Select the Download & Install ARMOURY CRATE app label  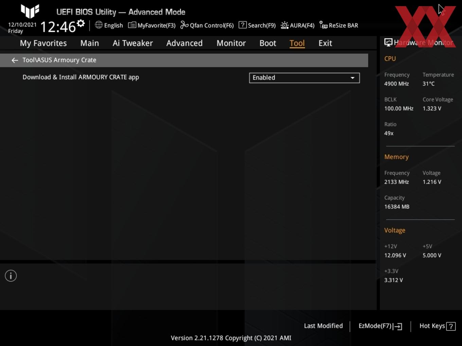pyautogui.click(x=81, y=77)
